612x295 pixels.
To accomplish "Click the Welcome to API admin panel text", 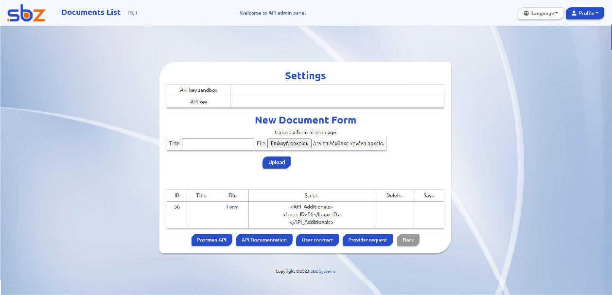I will 273,13.
